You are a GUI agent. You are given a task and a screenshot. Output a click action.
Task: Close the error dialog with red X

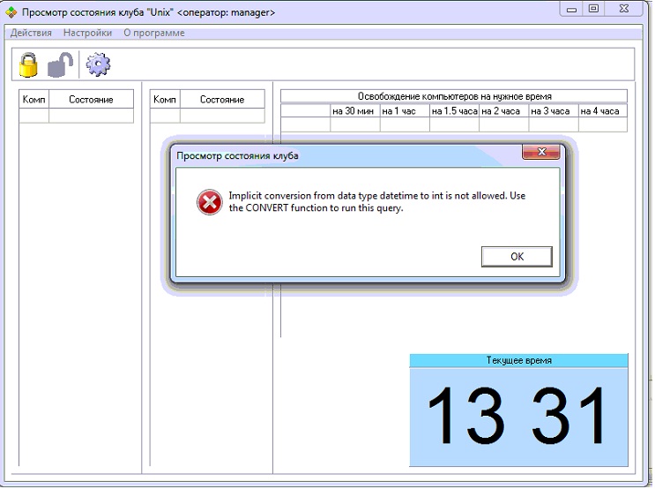click(541, 152)
